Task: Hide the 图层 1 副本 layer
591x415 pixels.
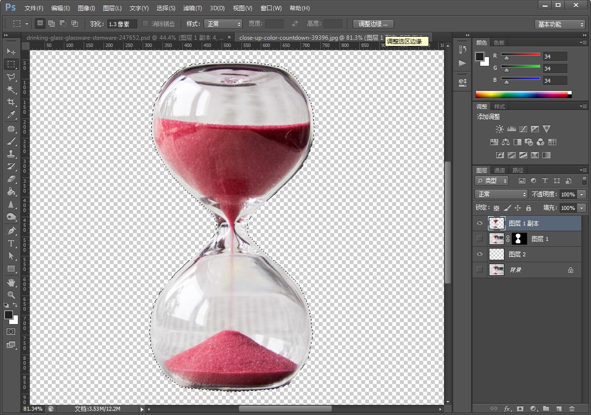Action: point(479,223)
